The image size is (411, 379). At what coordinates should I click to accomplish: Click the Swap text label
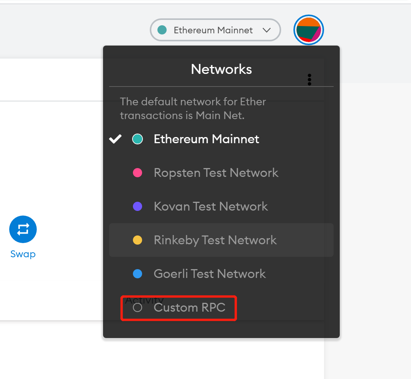point(23,254)
